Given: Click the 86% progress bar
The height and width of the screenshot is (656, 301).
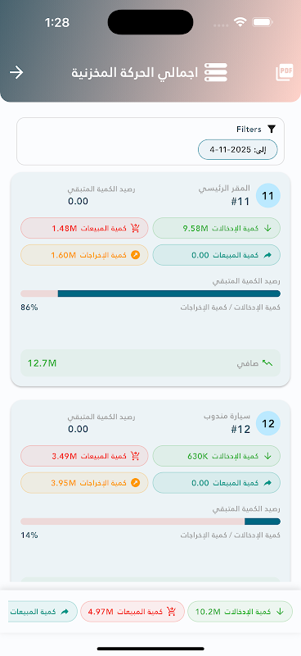Looking at the screenshot, I should (150, 294).
